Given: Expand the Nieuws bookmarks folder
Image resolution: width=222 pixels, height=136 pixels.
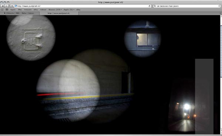Looking at the screenshot, I should click(55, 10).
